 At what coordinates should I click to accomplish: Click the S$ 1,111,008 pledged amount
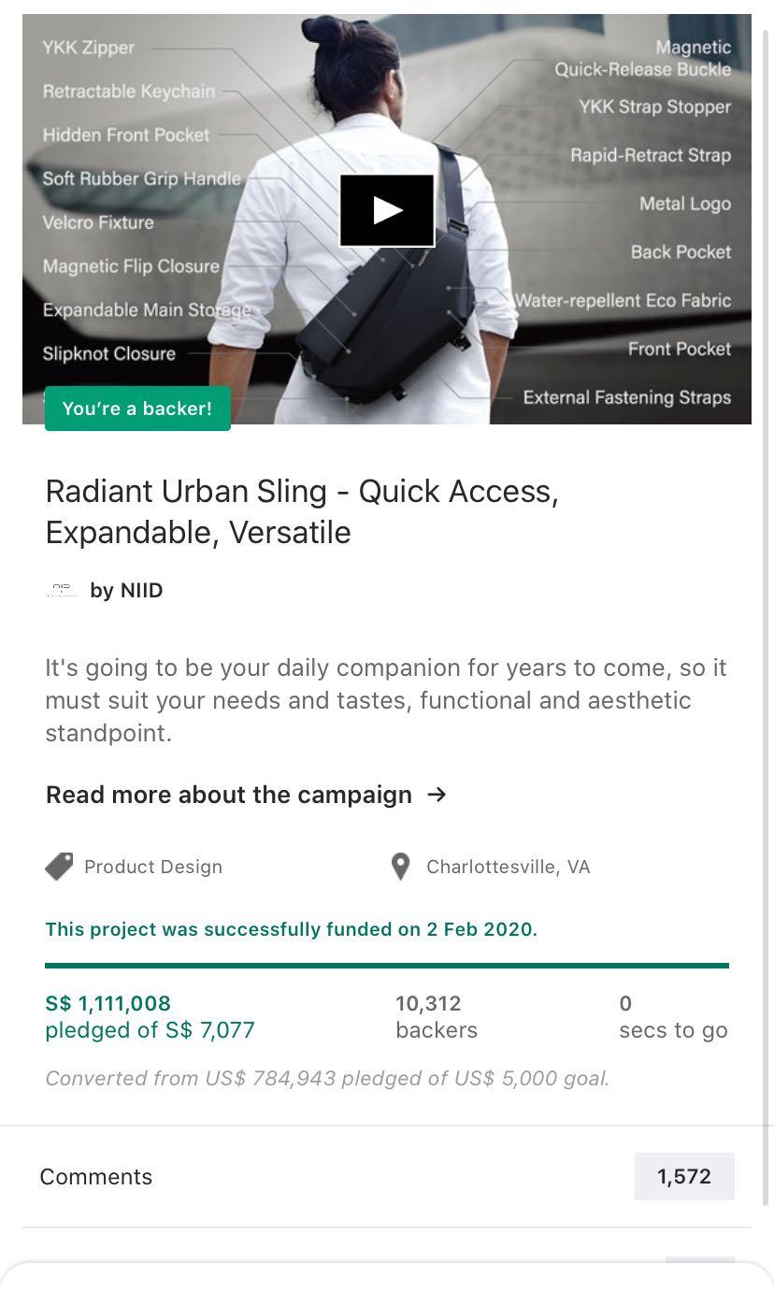(108, 1003)
